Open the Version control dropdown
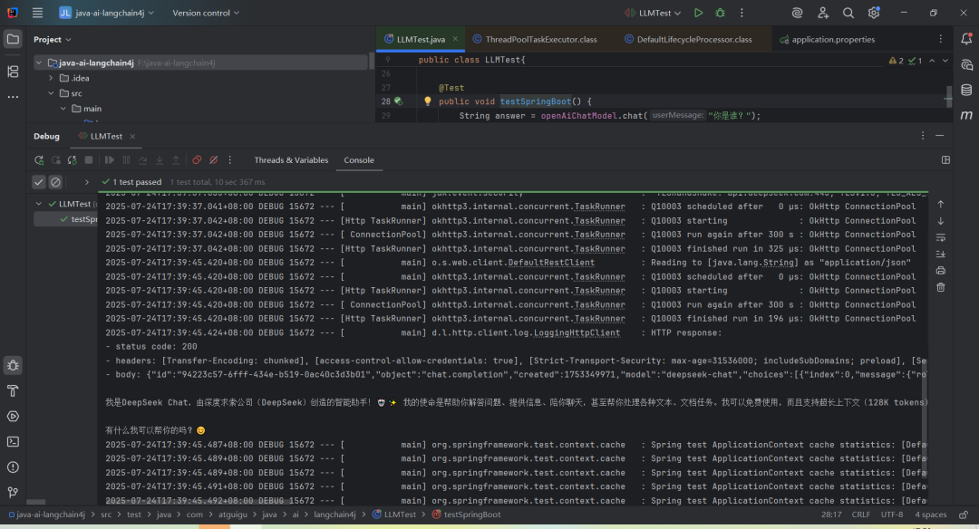The width and height of the screenshot is (979, 529). tap(203, 13)
